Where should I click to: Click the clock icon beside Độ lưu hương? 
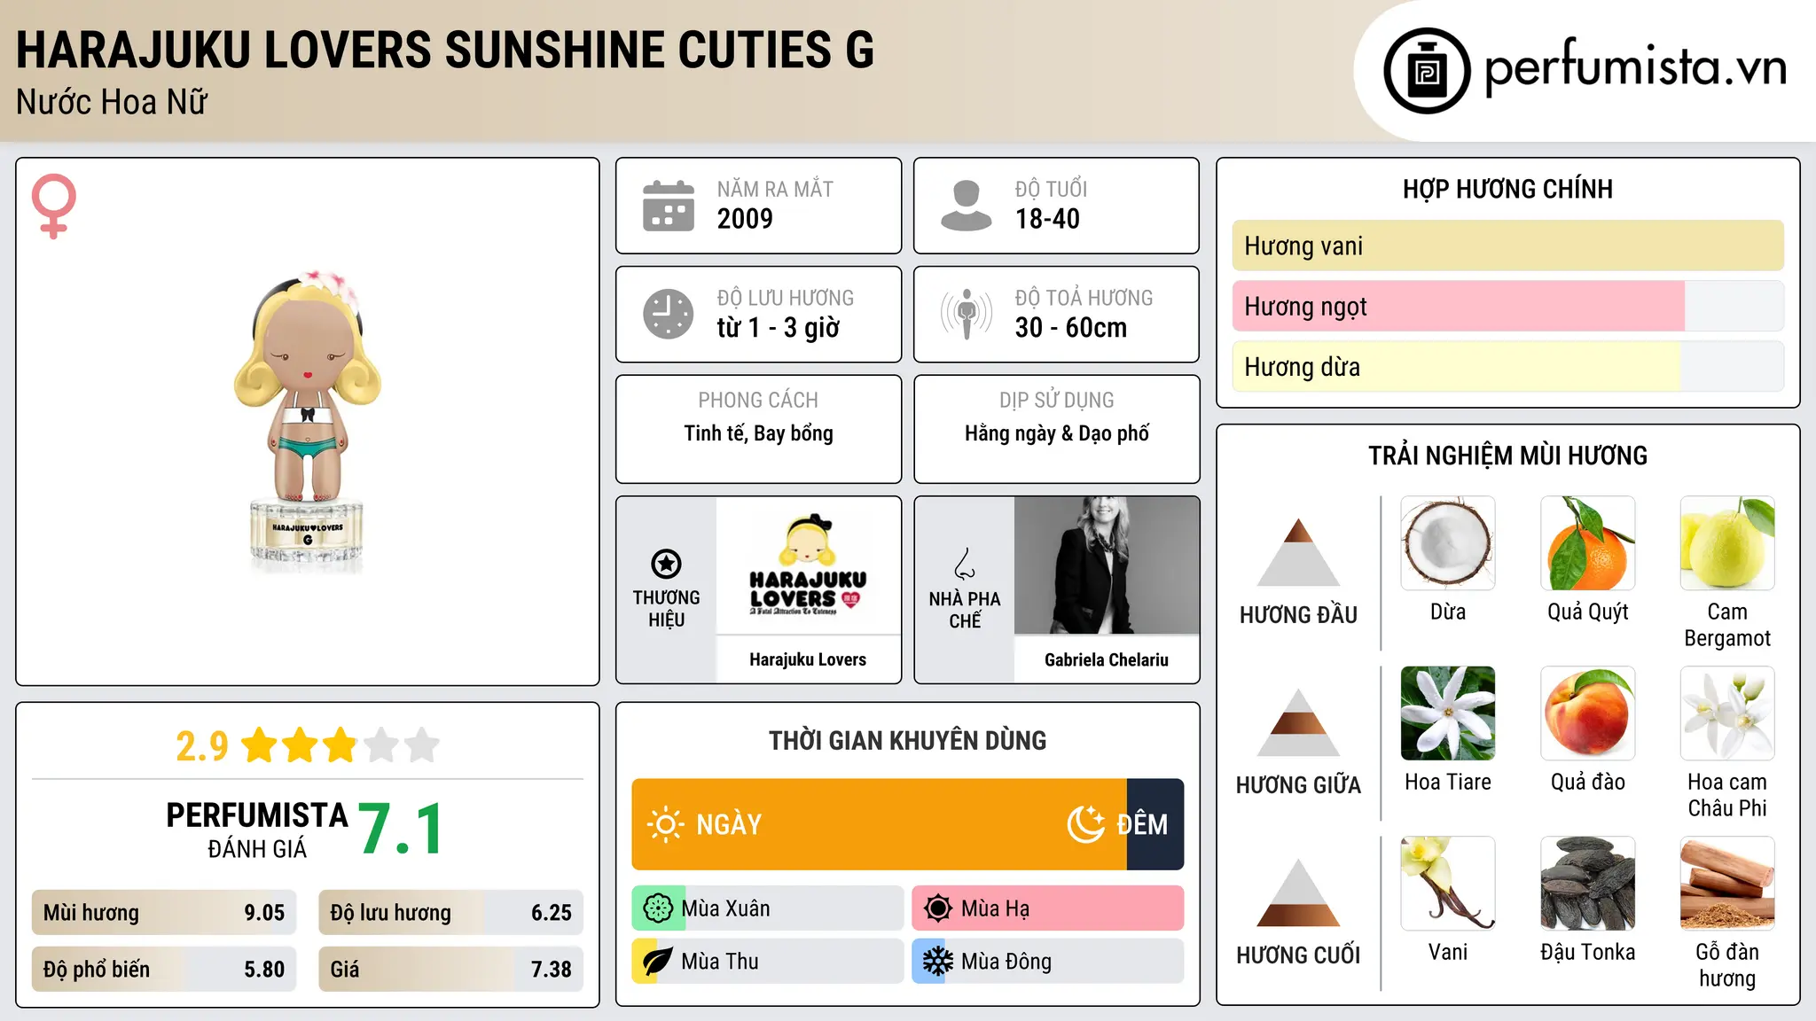tap(668, 314)
